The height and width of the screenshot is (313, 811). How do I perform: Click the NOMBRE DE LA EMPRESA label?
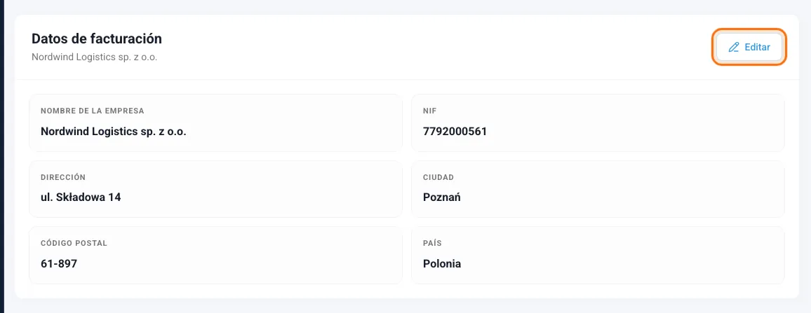pos(92,111)
